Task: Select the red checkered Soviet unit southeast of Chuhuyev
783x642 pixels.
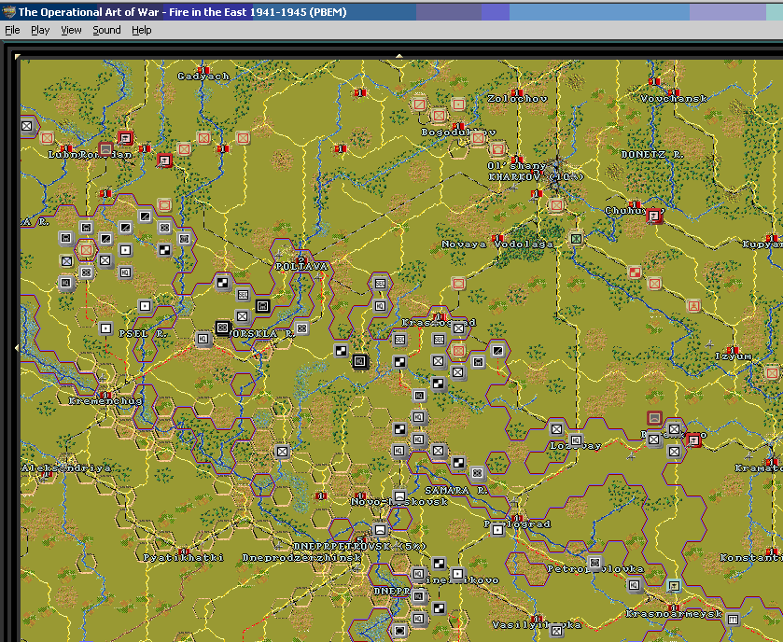Action: pos(635,272)
